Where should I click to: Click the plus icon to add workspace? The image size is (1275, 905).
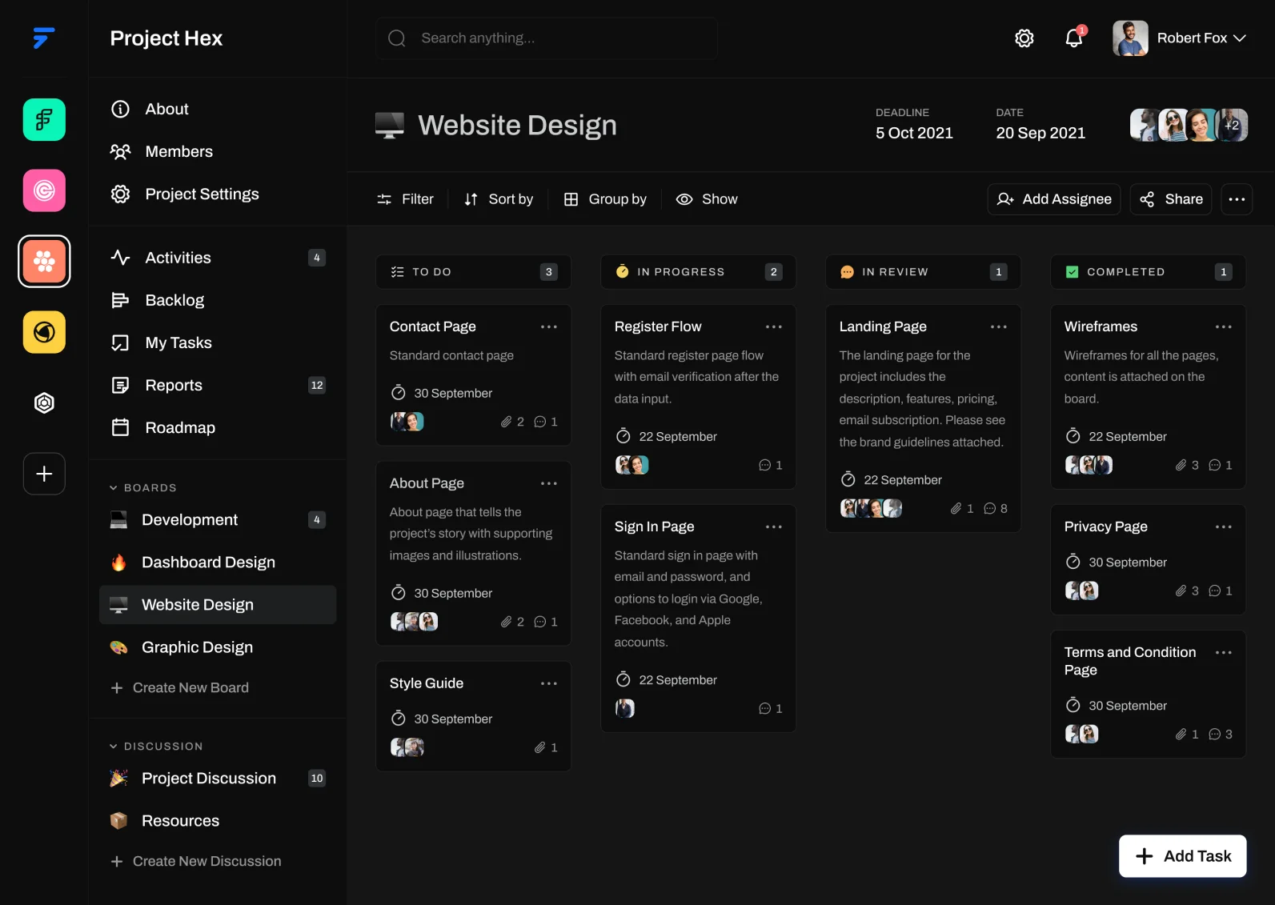click(44, 474)
